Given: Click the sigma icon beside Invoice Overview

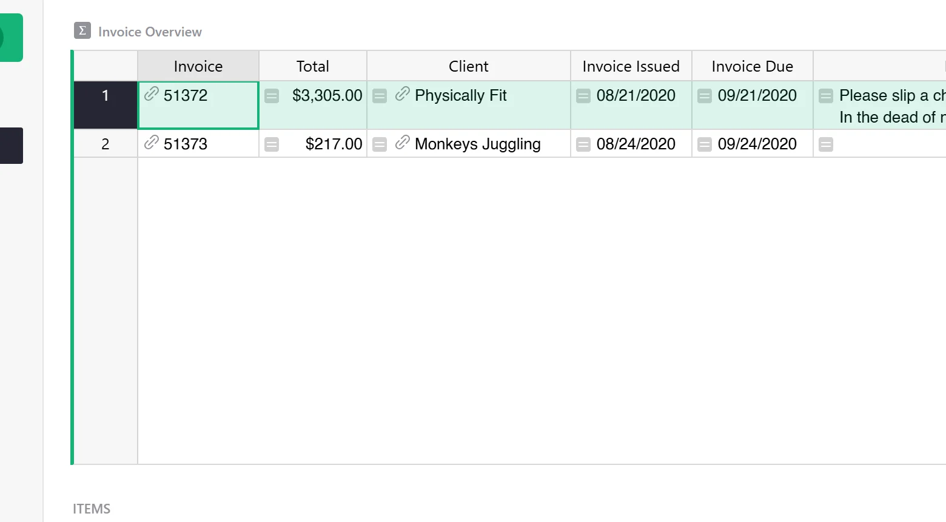Looking at the screenshot, I should point(82,30).
